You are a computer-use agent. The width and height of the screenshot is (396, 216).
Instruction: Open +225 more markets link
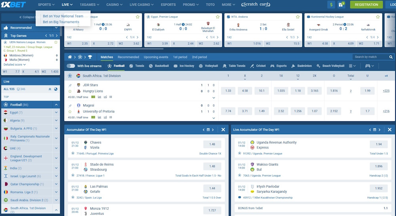[x=386, y=91]
